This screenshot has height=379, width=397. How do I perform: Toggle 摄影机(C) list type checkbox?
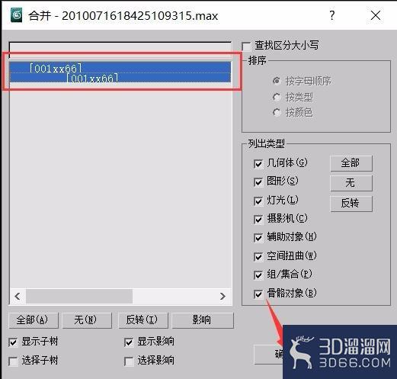258,220
